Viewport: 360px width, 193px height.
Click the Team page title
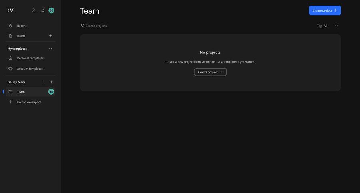[x=90, y=11]
